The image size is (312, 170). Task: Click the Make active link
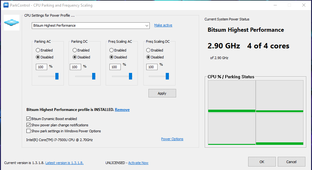[163, 25]
